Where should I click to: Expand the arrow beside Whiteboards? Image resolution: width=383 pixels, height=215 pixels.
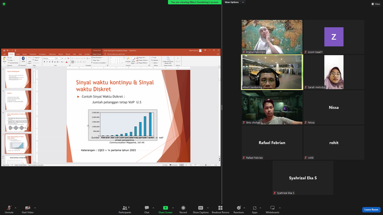coord(280,208)
